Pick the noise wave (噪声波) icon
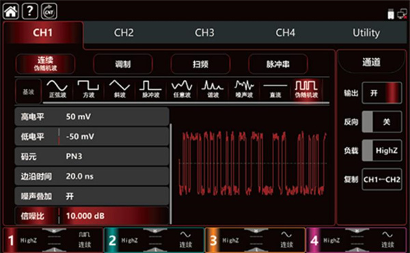 tap(244, 89)
